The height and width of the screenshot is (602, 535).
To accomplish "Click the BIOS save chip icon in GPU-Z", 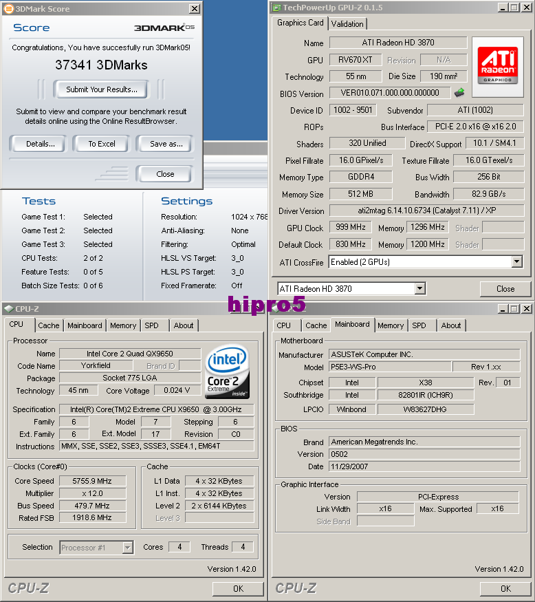I will [x=459, y=92].
